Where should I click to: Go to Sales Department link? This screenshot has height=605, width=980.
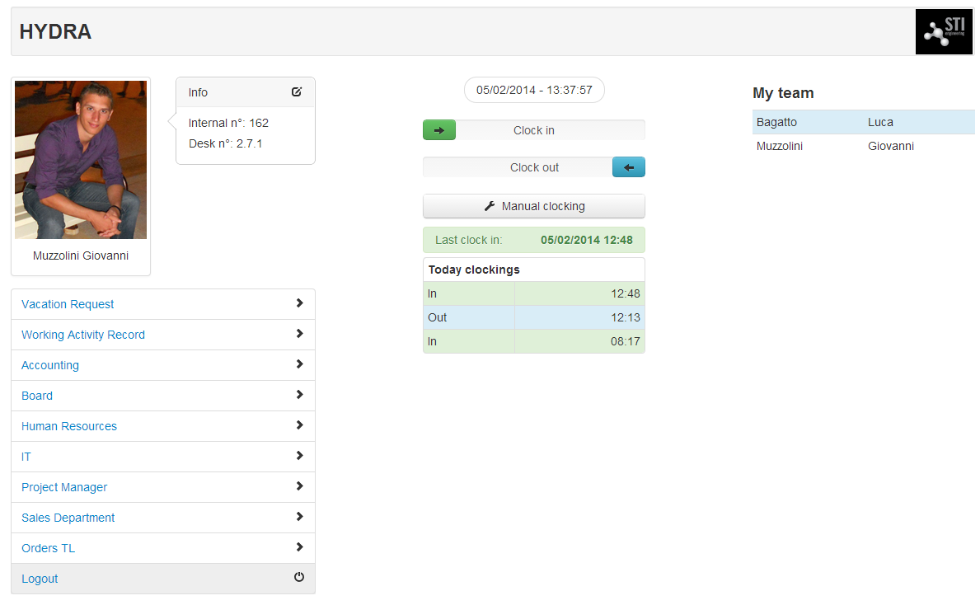click(68, 518)
